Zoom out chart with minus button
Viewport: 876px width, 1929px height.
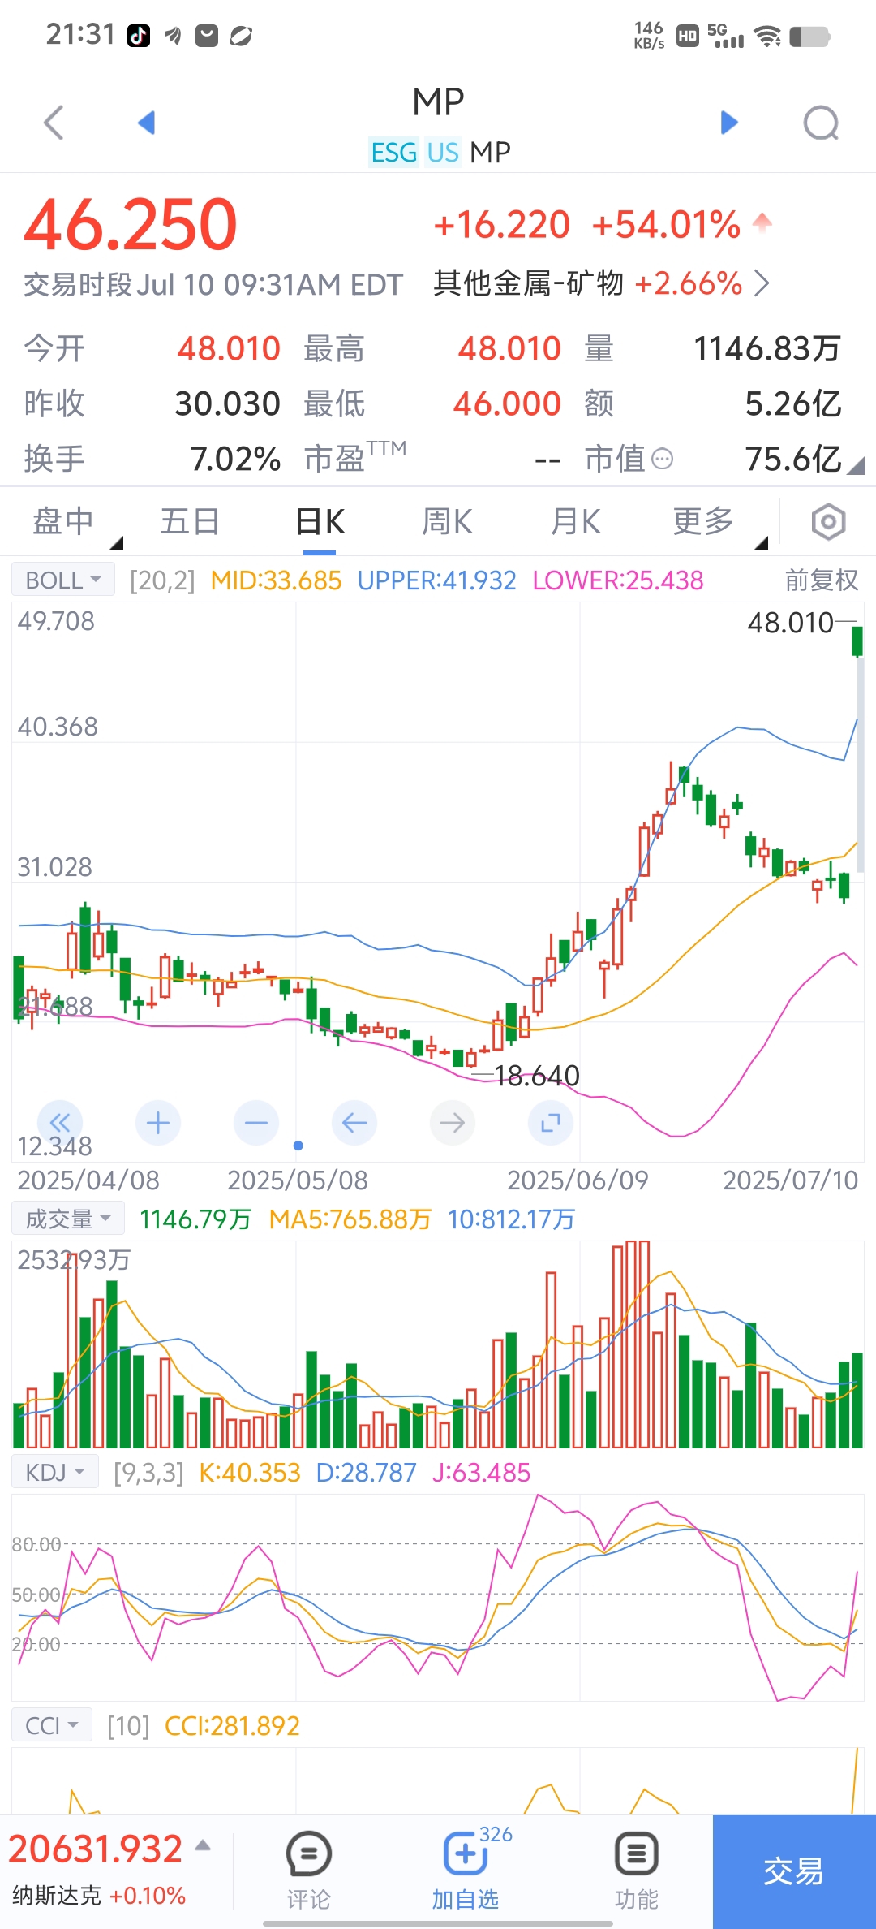(x=256, y=1123)
